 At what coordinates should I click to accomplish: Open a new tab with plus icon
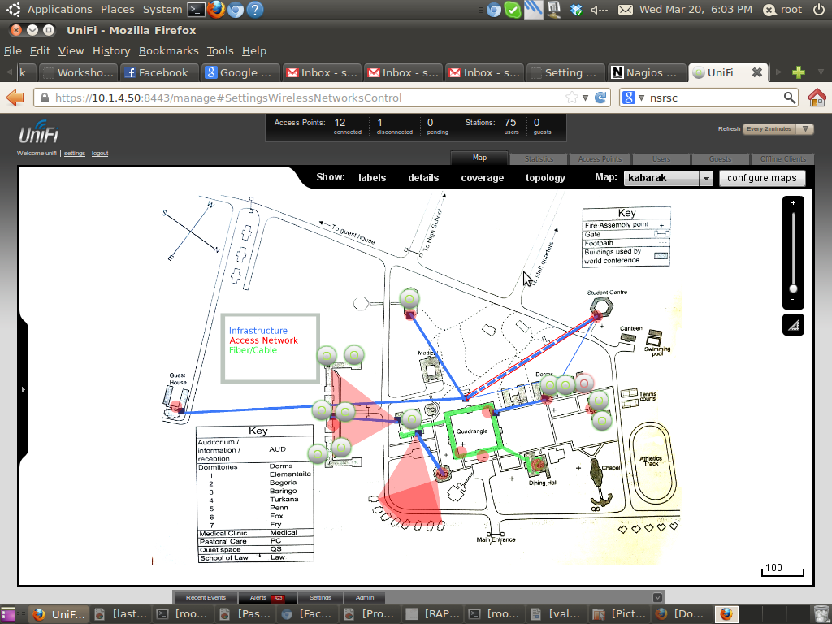[x=798, y=72]
